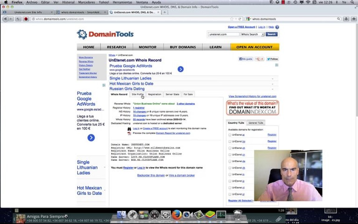The width and height of the screenshot is (358, 224).
Task: Click the domain search field containing unetenet.com
Action: click(223, 34)
